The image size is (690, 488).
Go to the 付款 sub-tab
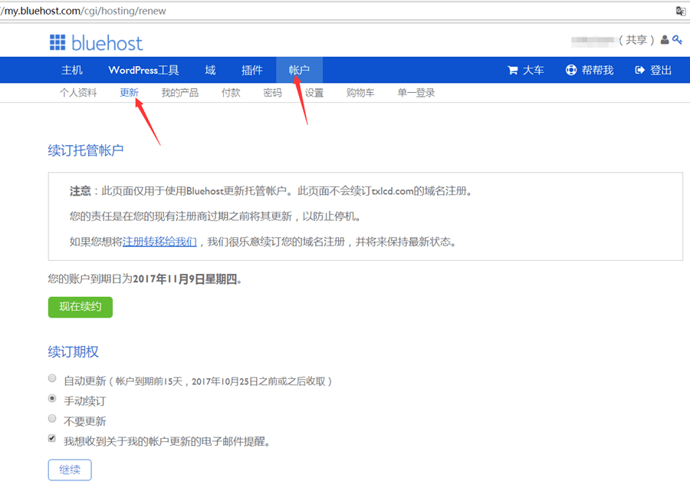231,93
